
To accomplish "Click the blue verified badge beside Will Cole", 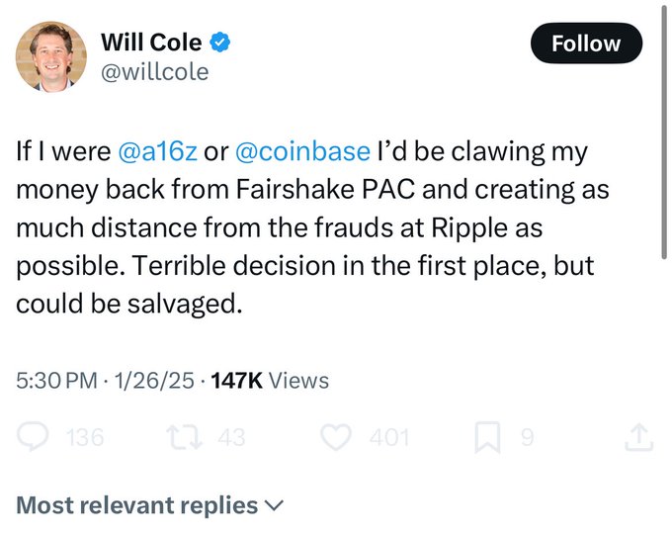I will (224, 43).
